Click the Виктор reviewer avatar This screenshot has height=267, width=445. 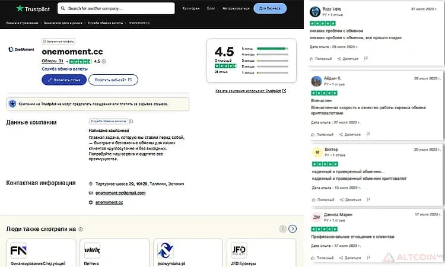[x=317, y=152]
